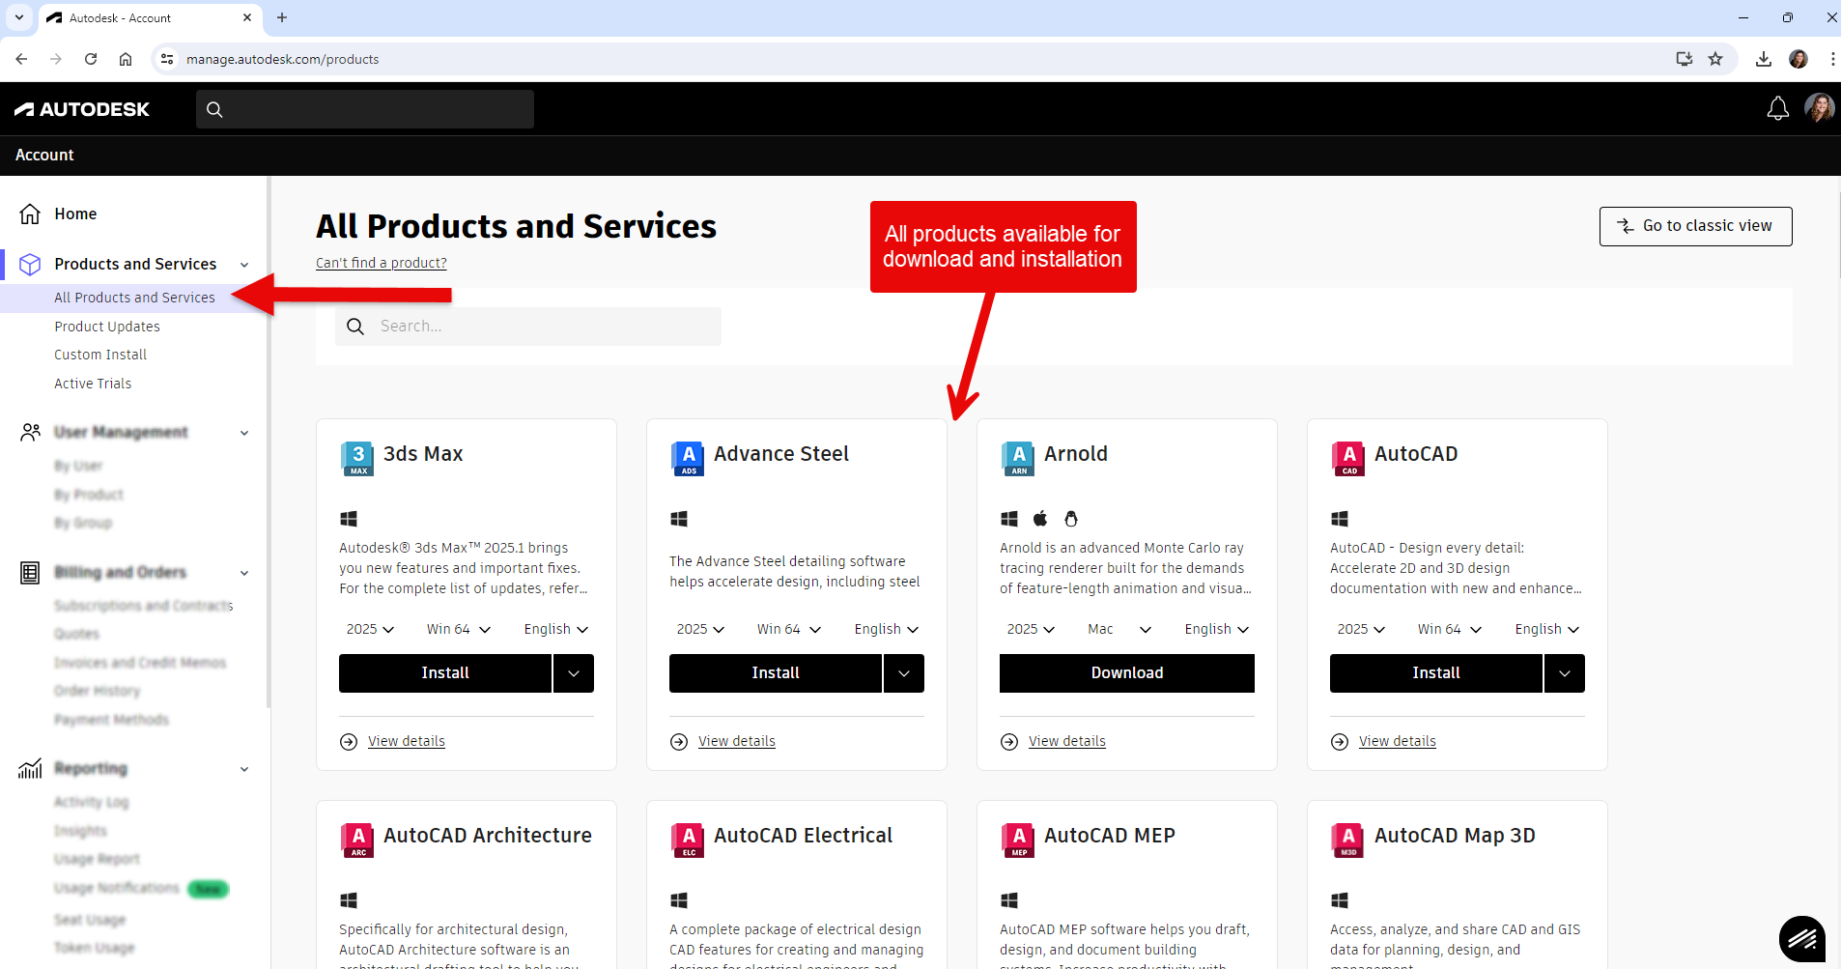This screenshot has width=1841, height=969.
Task: Select All Products and Services menu item
Action: point(134,298)
